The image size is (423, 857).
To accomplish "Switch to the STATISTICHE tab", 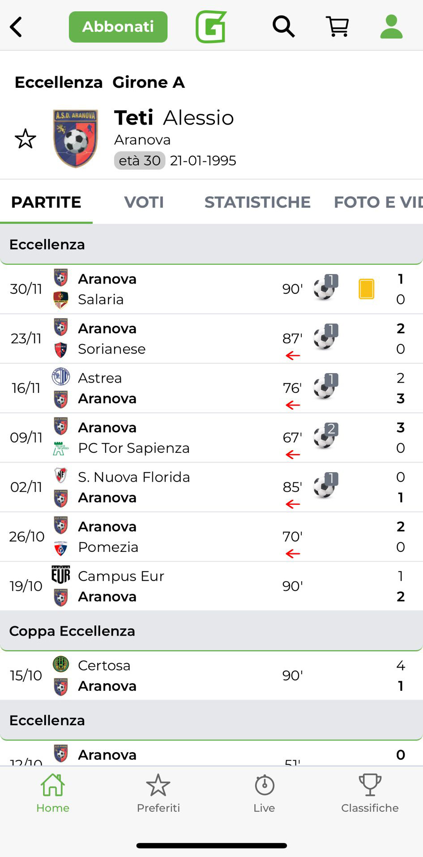I will tap(257, 202).
